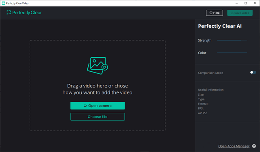Minimize the Perfectly Clear Video window
The width and height of the screenshot is (260, 152).
tap(236, 3)
